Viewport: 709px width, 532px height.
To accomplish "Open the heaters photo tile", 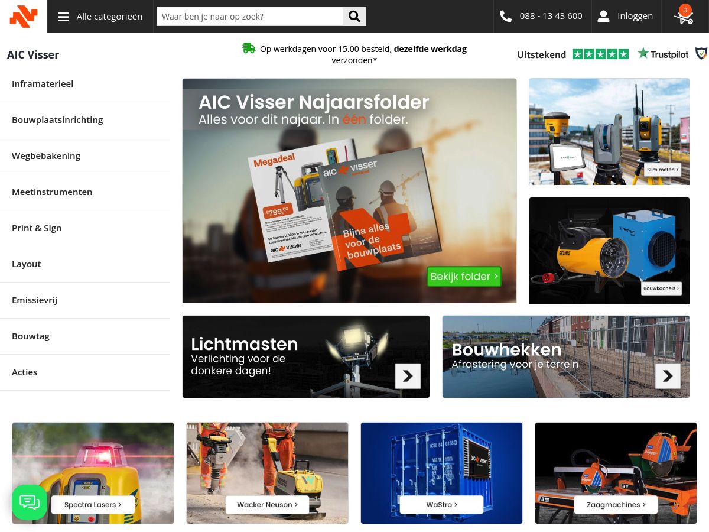I will (x=609, y=251).
